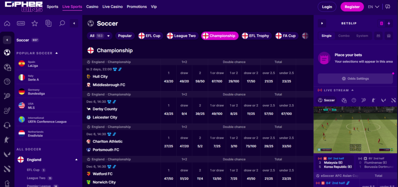Pick Charlton Athletic away win 5/2
This screenshot has width=398, height=187.
point(200,146)
